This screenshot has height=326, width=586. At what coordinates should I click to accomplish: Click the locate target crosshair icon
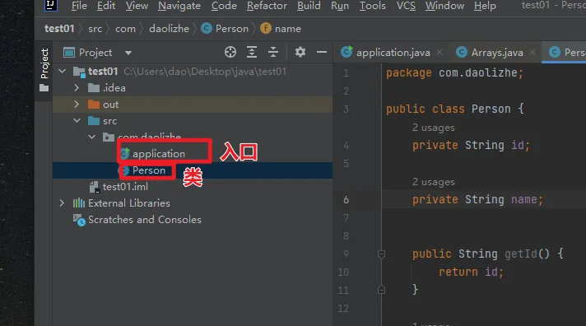pos(230,52)
